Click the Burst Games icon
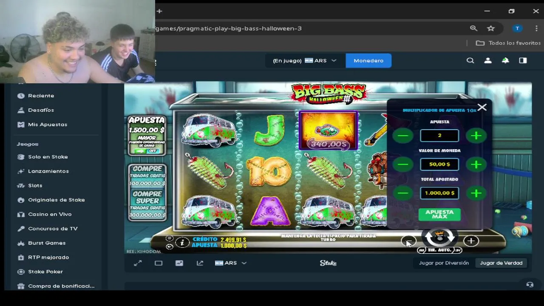Viewport: 544px width, 306px height. (x=21, y=243)
